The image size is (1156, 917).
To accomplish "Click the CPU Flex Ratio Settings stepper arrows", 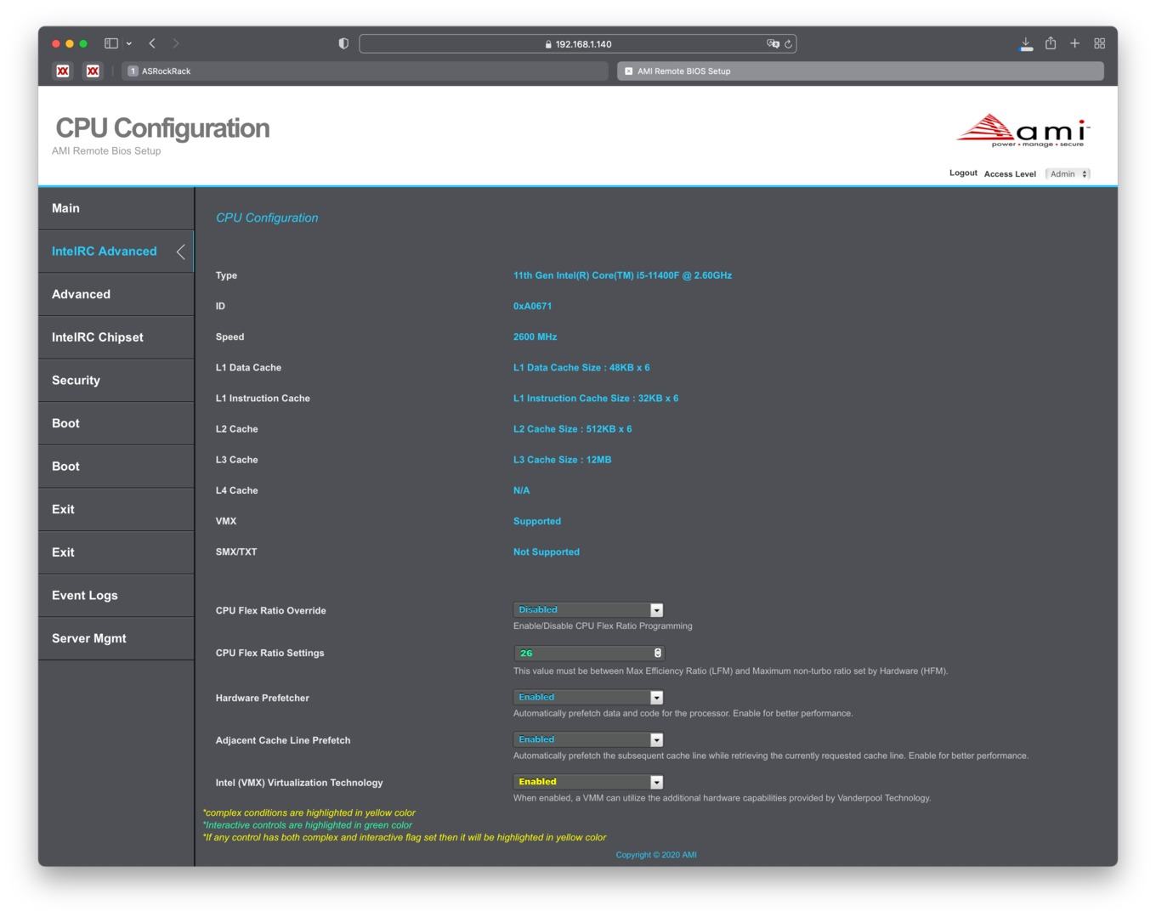I will [658, 653].
